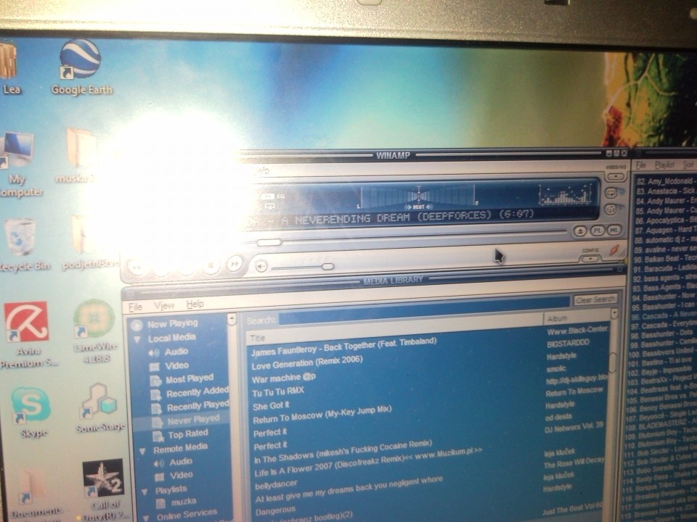The height and width of the screenshot is (522, 697).
Task: Open Playlist Editor Playlist menu
Action: coord(664,165)
